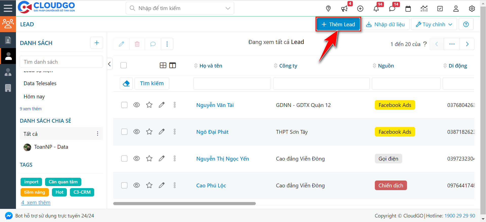This screenshot has height=222, width=486.
Task: Click the horizontal table scrollbar
Action: (x=184, y=204)
